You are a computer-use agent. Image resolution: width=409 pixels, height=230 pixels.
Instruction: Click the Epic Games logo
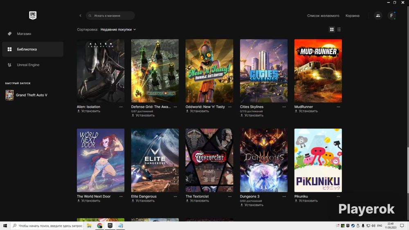click(33, 16)
